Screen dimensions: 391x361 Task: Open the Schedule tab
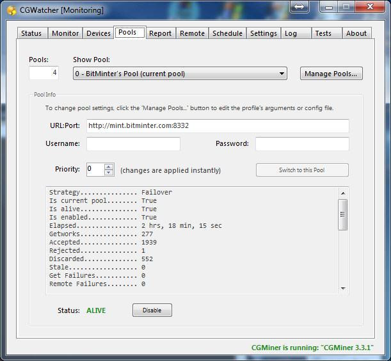227,33
